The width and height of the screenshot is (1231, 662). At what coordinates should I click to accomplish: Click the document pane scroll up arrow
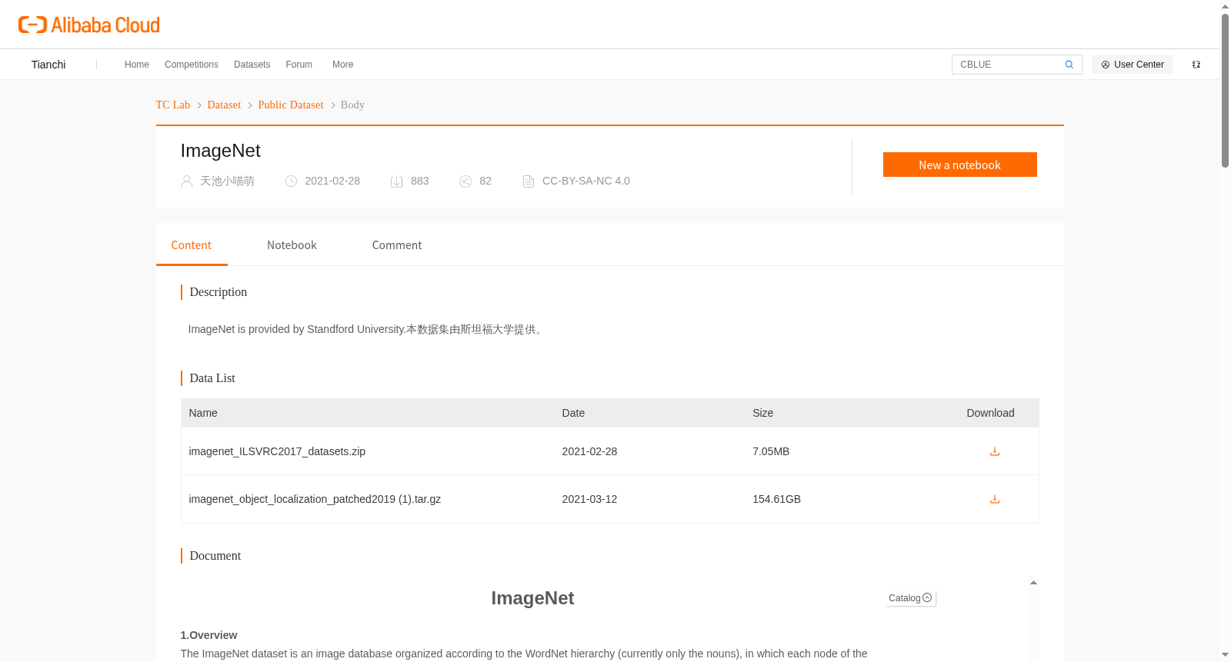[x=1033, y=583]
